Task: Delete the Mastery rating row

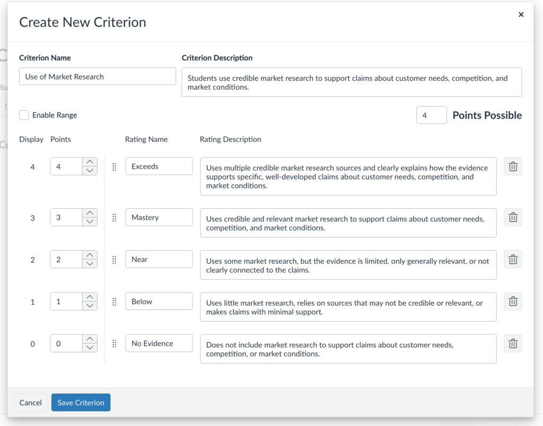Action: pos(513,217)
